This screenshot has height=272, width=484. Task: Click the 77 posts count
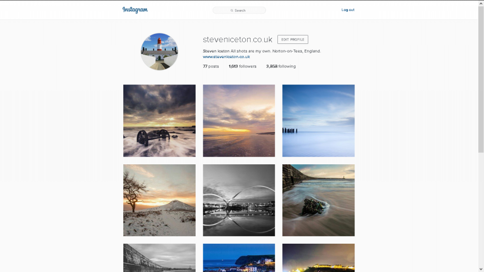click(x=211, y=66)
